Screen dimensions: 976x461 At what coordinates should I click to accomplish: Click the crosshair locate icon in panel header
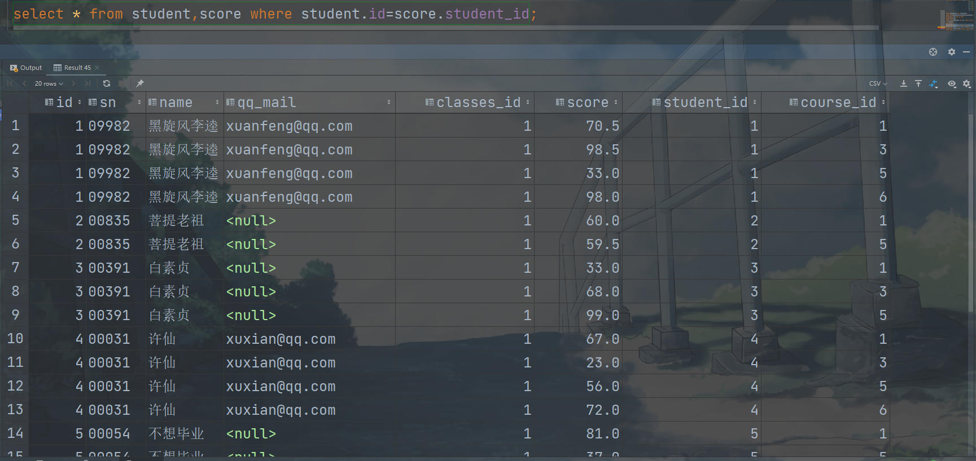click(x=933, y=52)
